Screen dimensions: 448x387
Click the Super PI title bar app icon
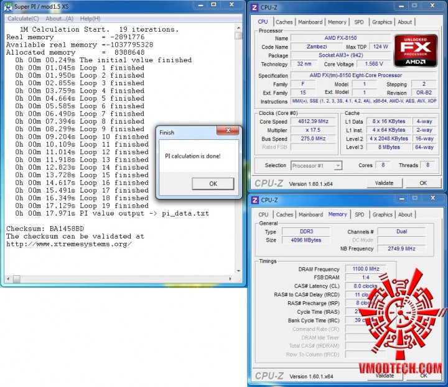[x=8, y=7]
